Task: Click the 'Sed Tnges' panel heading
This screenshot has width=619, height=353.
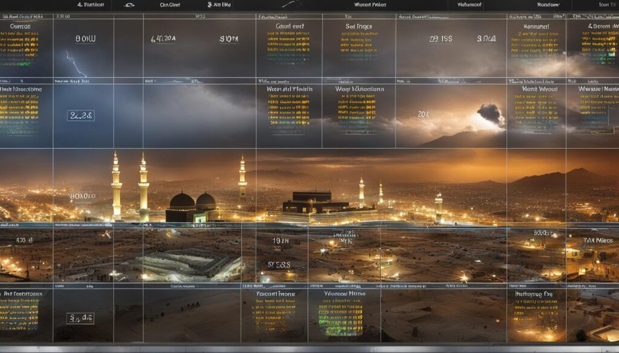Action: (358, 27)
